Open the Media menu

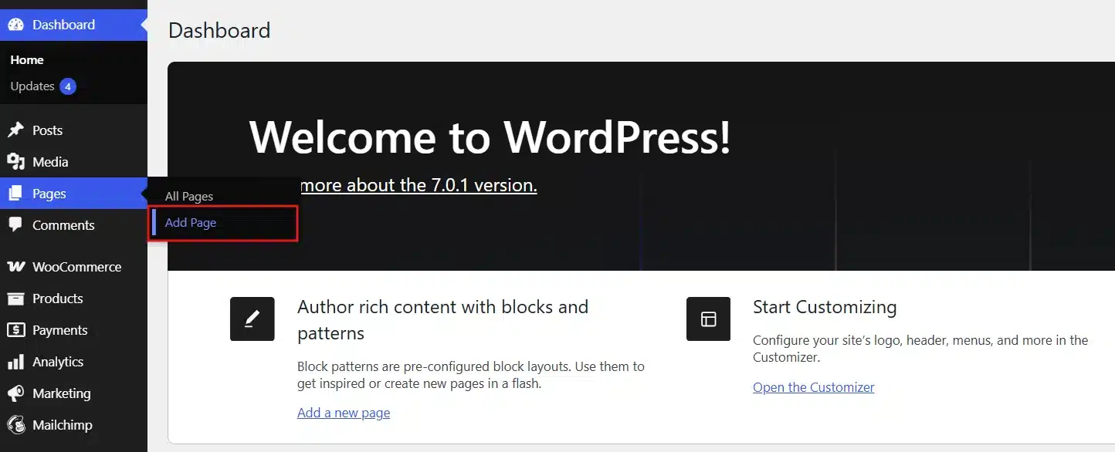click(x=73, y=162)
